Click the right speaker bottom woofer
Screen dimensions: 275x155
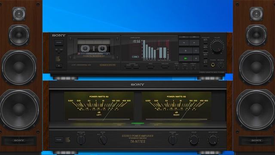[256, 109]
